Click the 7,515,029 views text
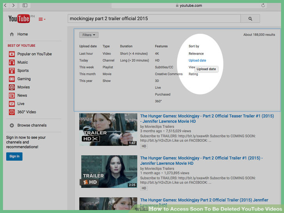284x213 pixels. (178, 131)
